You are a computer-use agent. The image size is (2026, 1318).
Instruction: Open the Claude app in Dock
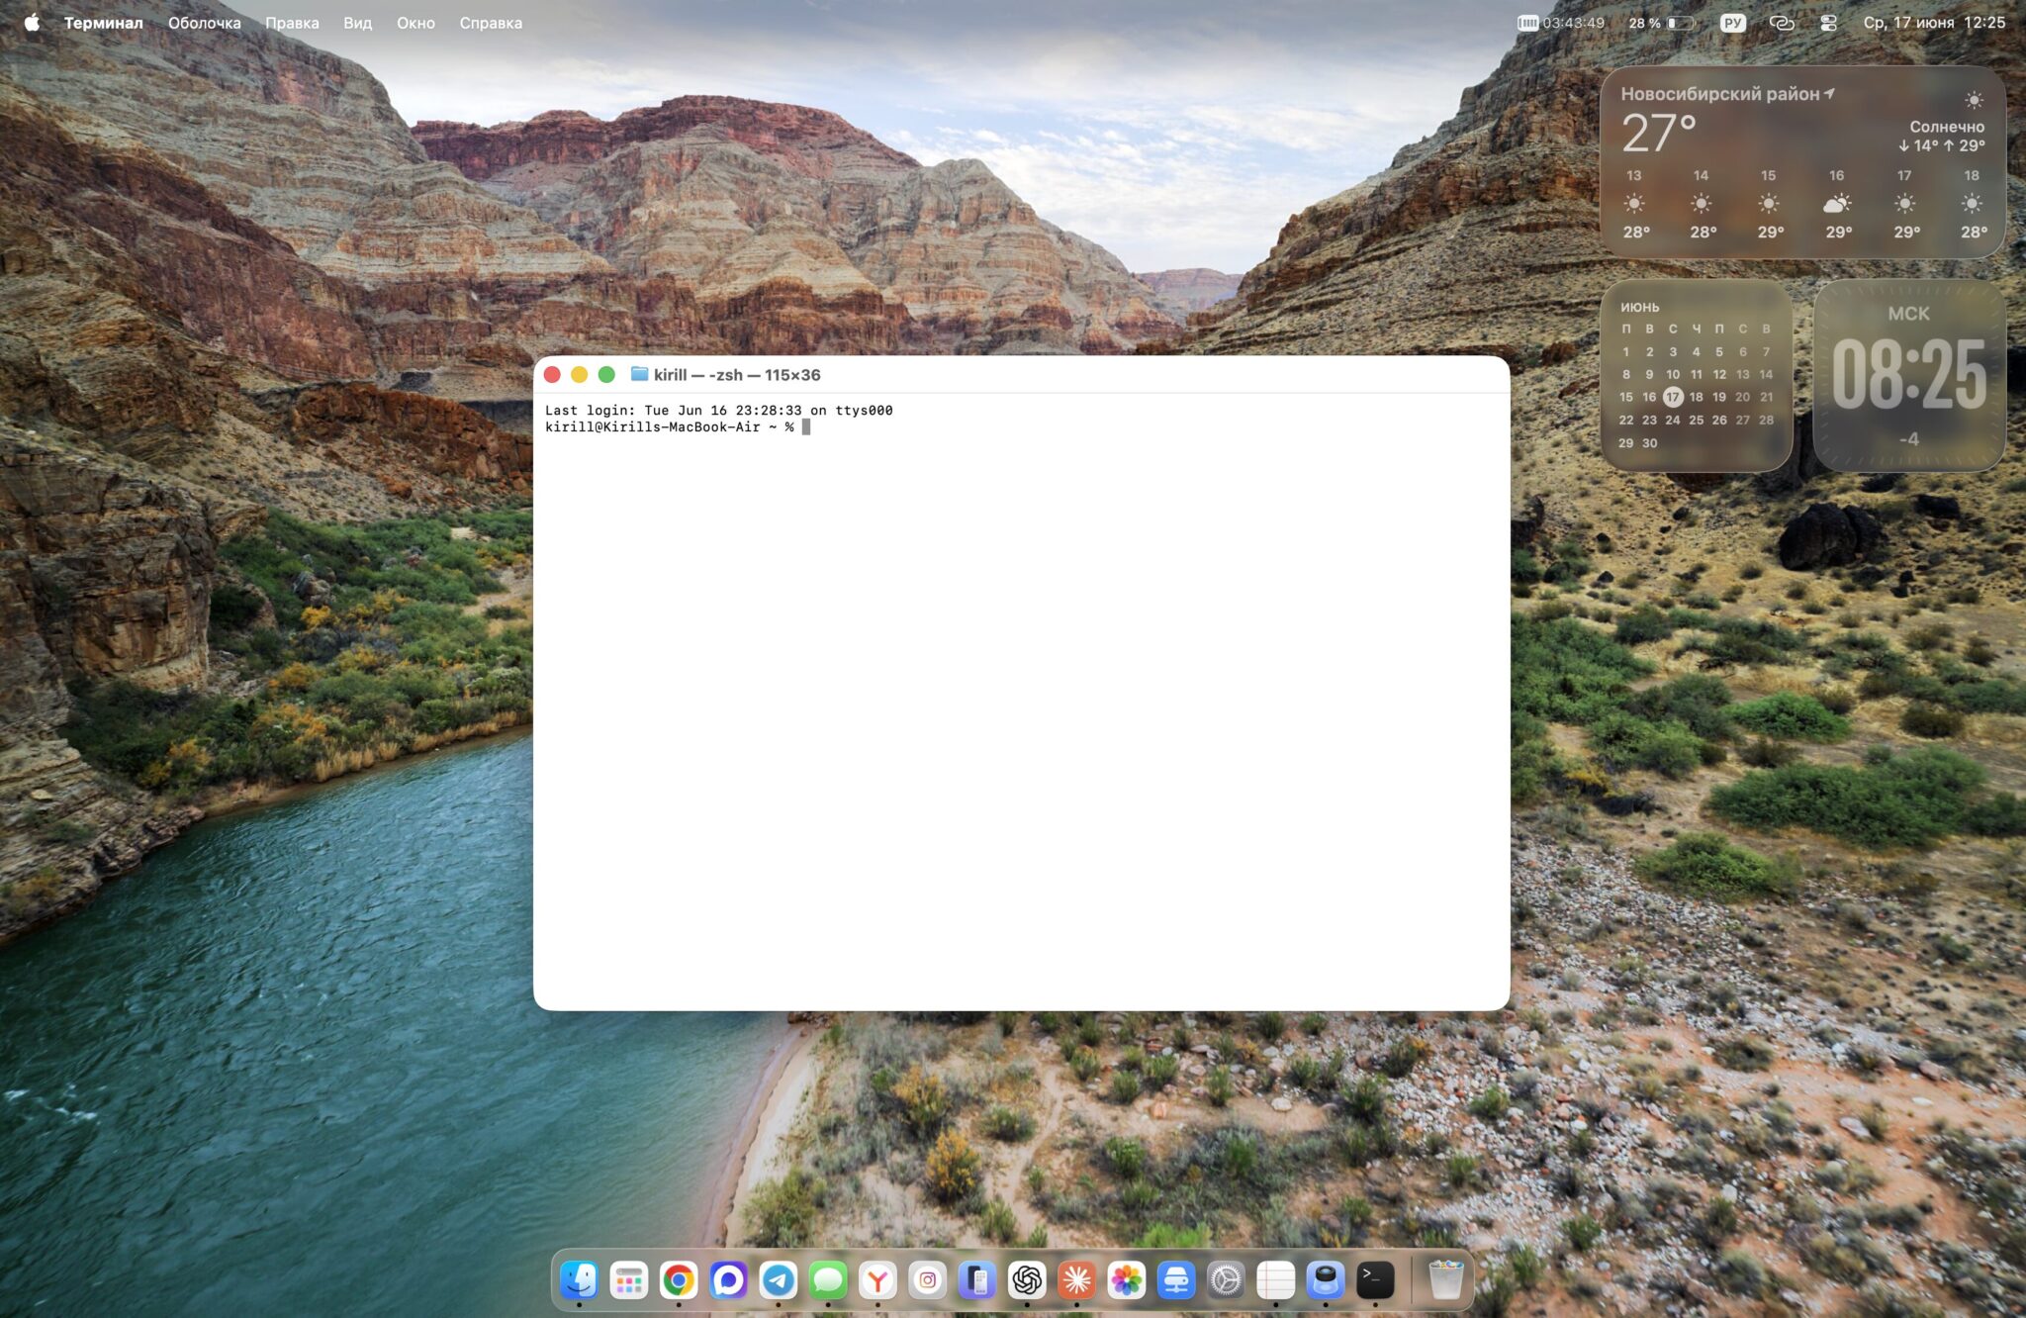1077,1280
